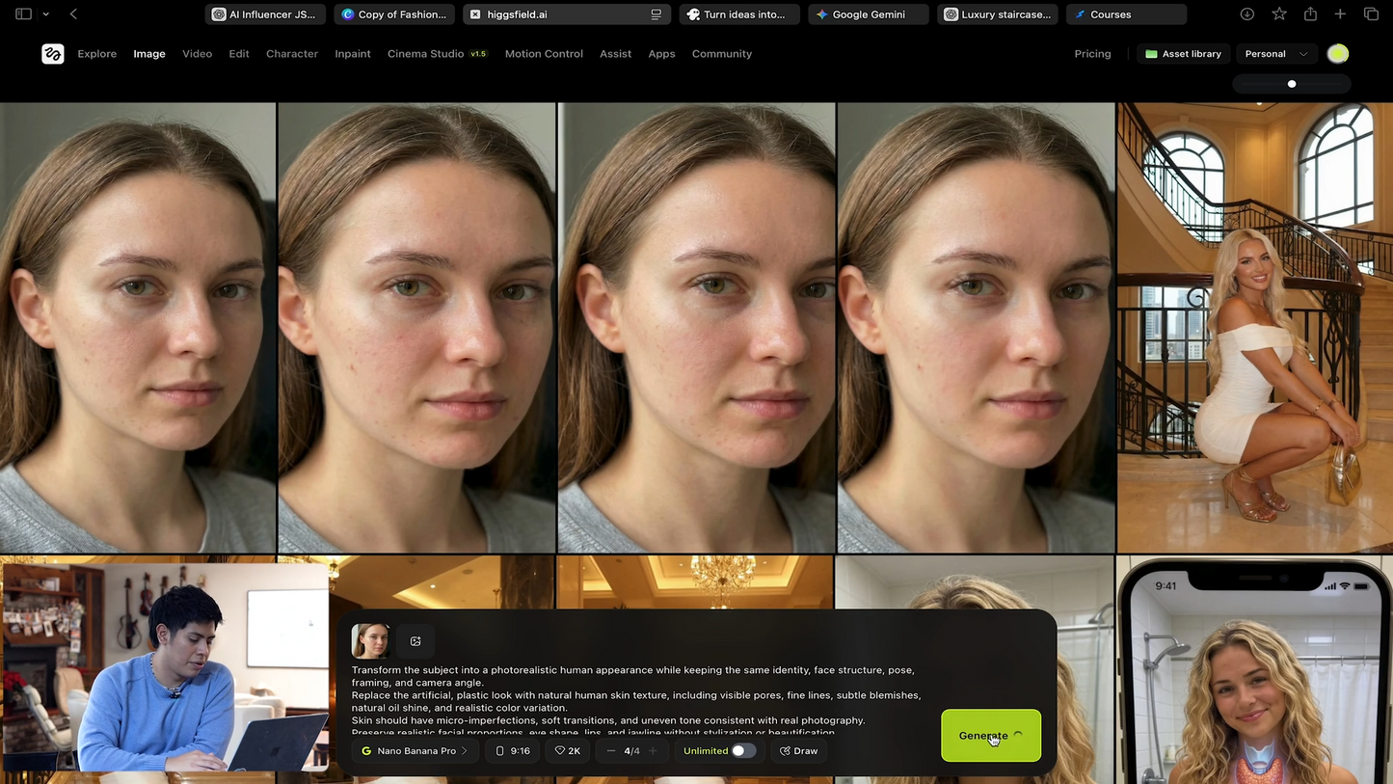Open the Nano Banana Pro model selector

pyautogui.click(x=415, y=751)
